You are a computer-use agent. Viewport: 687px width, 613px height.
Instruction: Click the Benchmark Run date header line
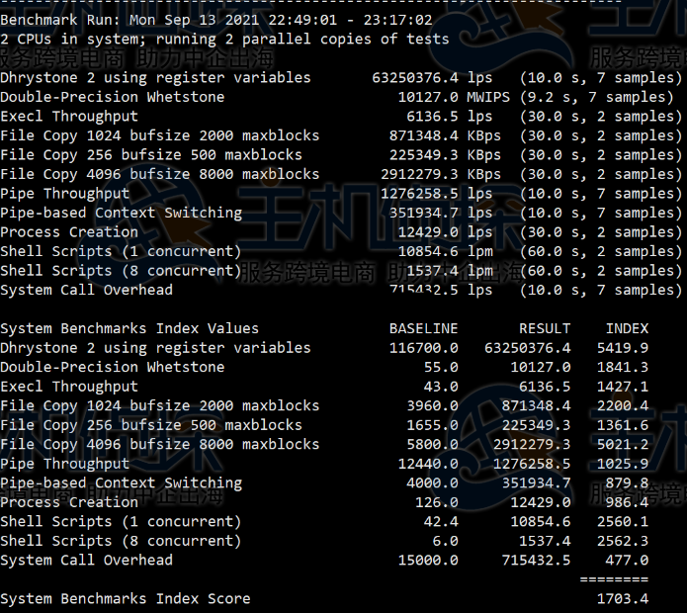point(215,20)
